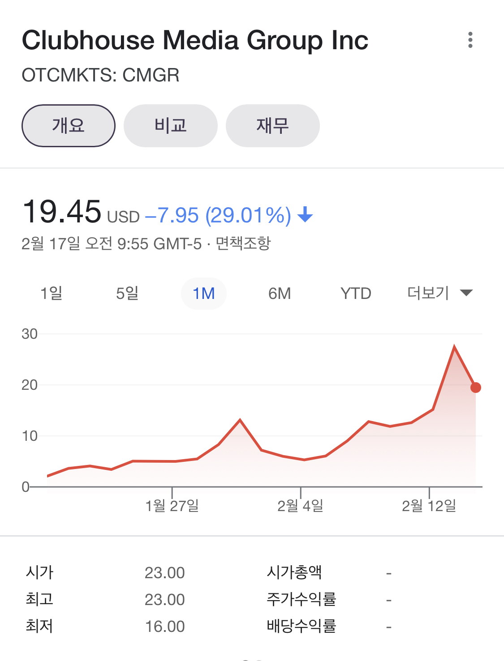504x661 pixels.
Task: Click the highest peak of the price chart
Action: pos(454,347)
